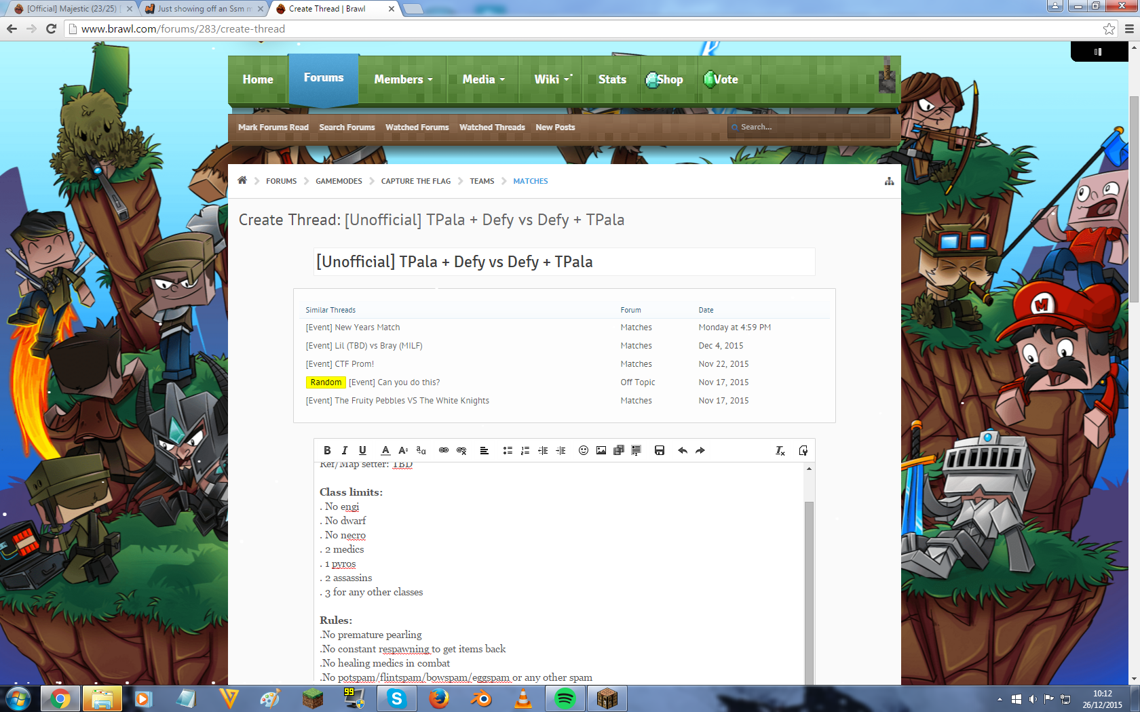Open Watched Threads
Image resolution: width=1140 pixels, height=712 pixels.
492,127
